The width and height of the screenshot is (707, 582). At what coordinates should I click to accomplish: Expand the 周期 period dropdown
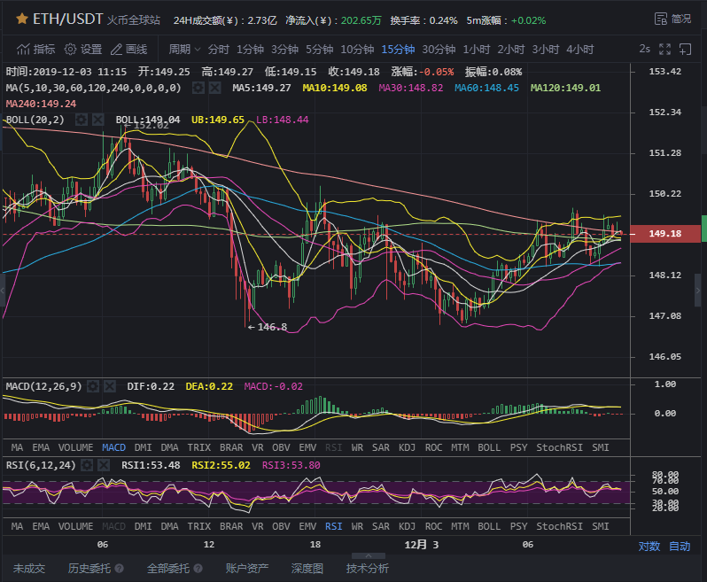click(x=184, y=49)
